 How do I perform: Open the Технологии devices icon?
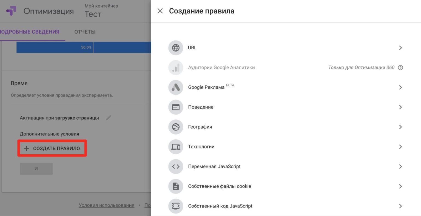tap(176, 147)
